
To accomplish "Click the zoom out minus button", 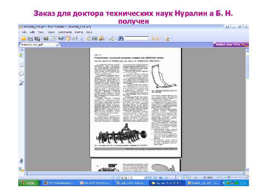I will pos(220,178).
